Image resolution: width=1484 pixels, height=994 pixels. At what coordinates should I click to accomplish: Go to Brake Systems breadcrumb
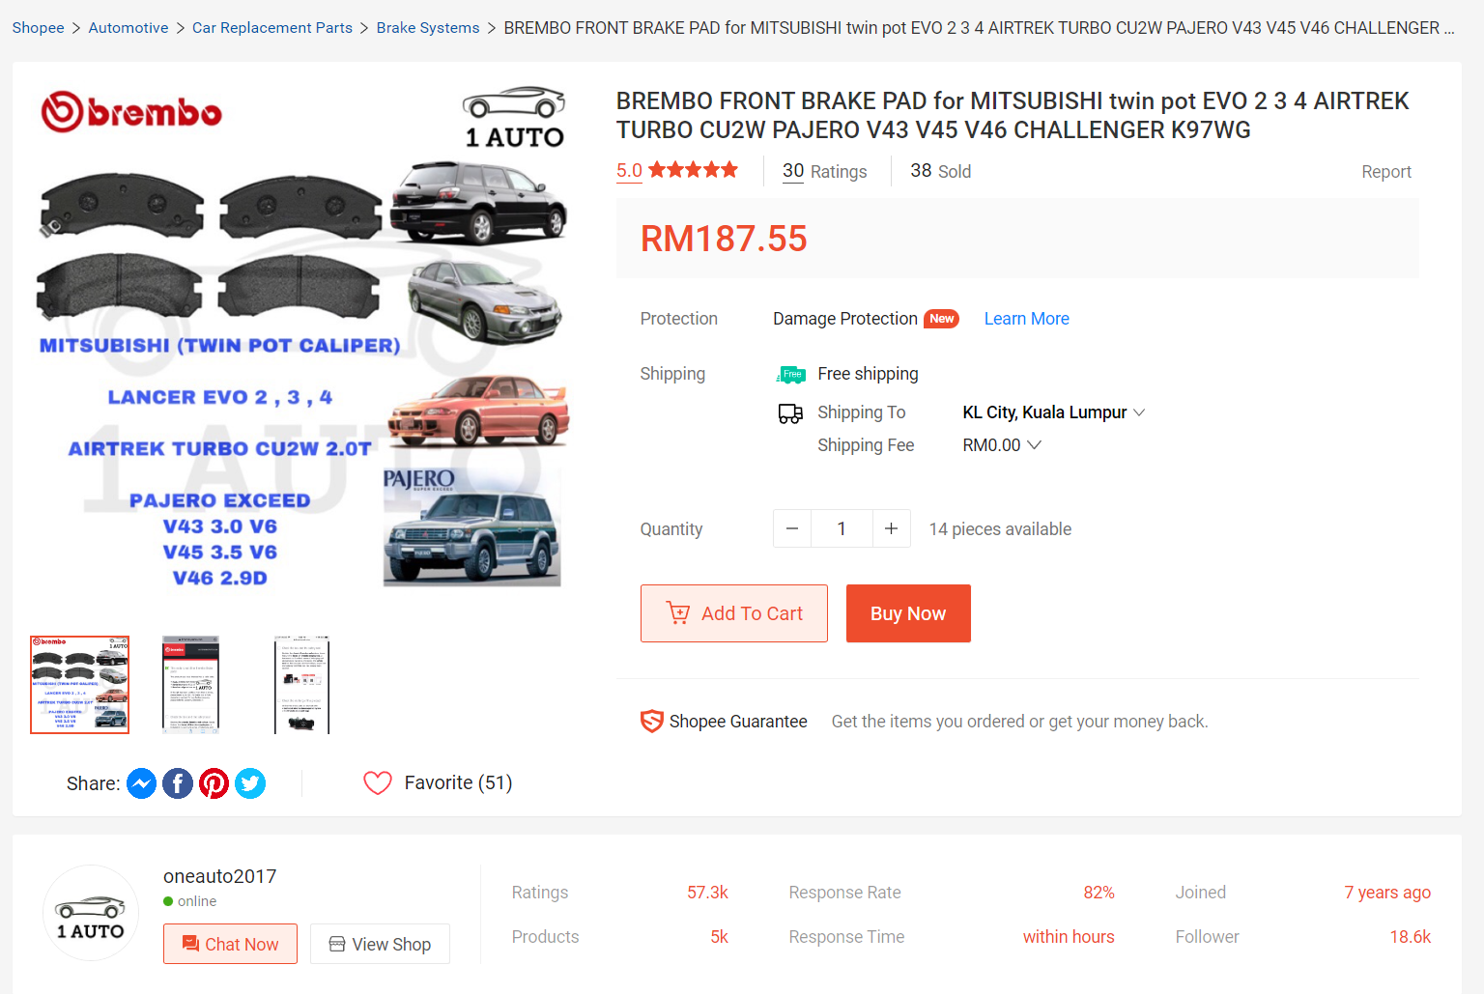pyautogui.click(x=428, y=28)
